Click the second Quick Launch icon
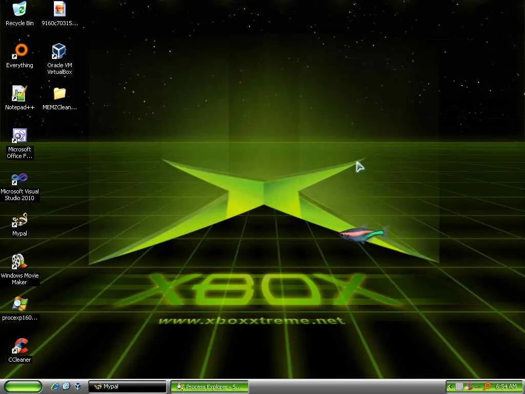Viewport: 525px width, 394px height. pyautogui.click(x=66, y=387)
